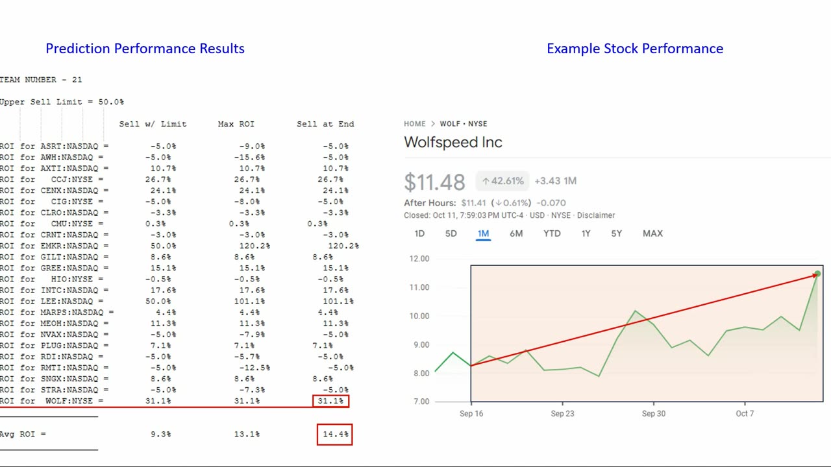Click the ROI for RMTI:NASDAQ row label
Image resolution: width=831 pixels, height=467 pixels.
pyautogui.click(x=55, y=367)
